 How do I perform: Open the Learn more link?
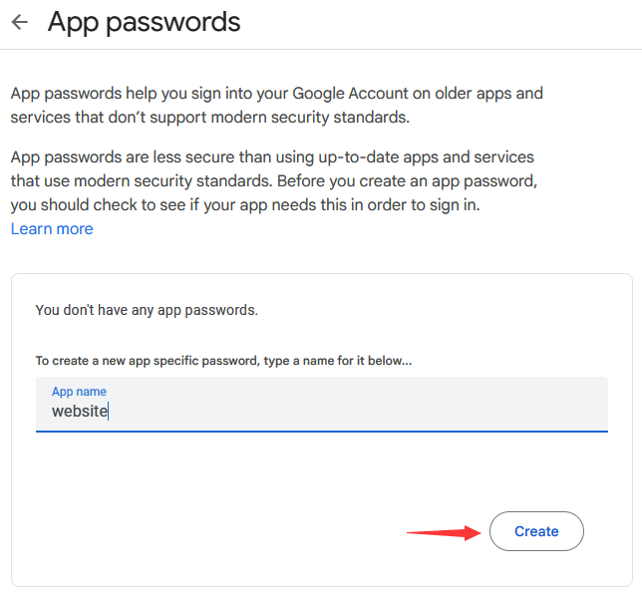click(x=52, y=229)
